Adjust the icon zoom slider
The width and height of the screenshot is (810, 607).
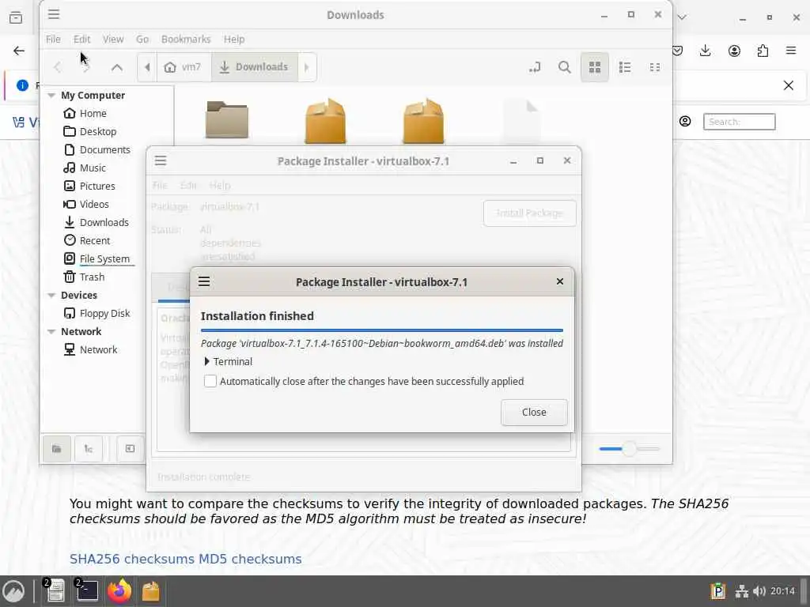[629, 449]
